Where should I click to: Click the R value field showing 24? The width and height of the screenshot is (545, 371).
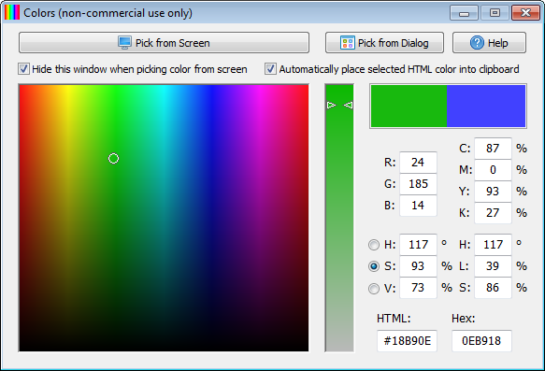click(418, 163)
